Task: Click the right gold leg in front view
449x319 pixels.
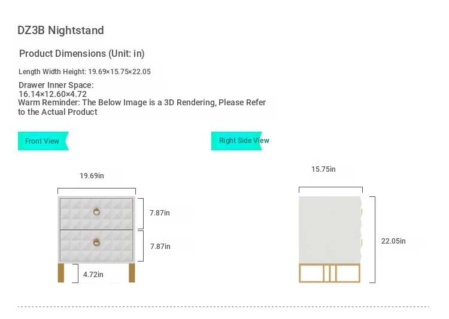Action: [132, 272]
